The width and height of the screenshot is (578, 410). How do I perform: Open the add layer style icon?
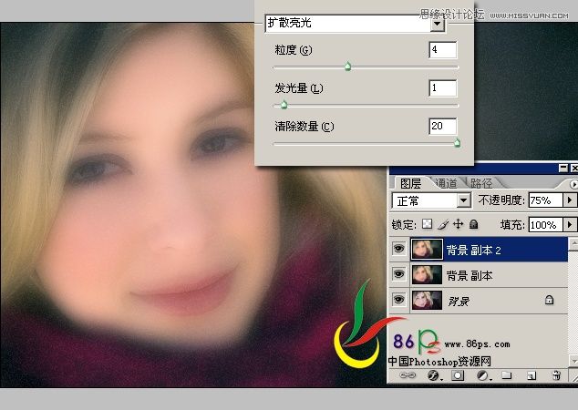point(434,375)
